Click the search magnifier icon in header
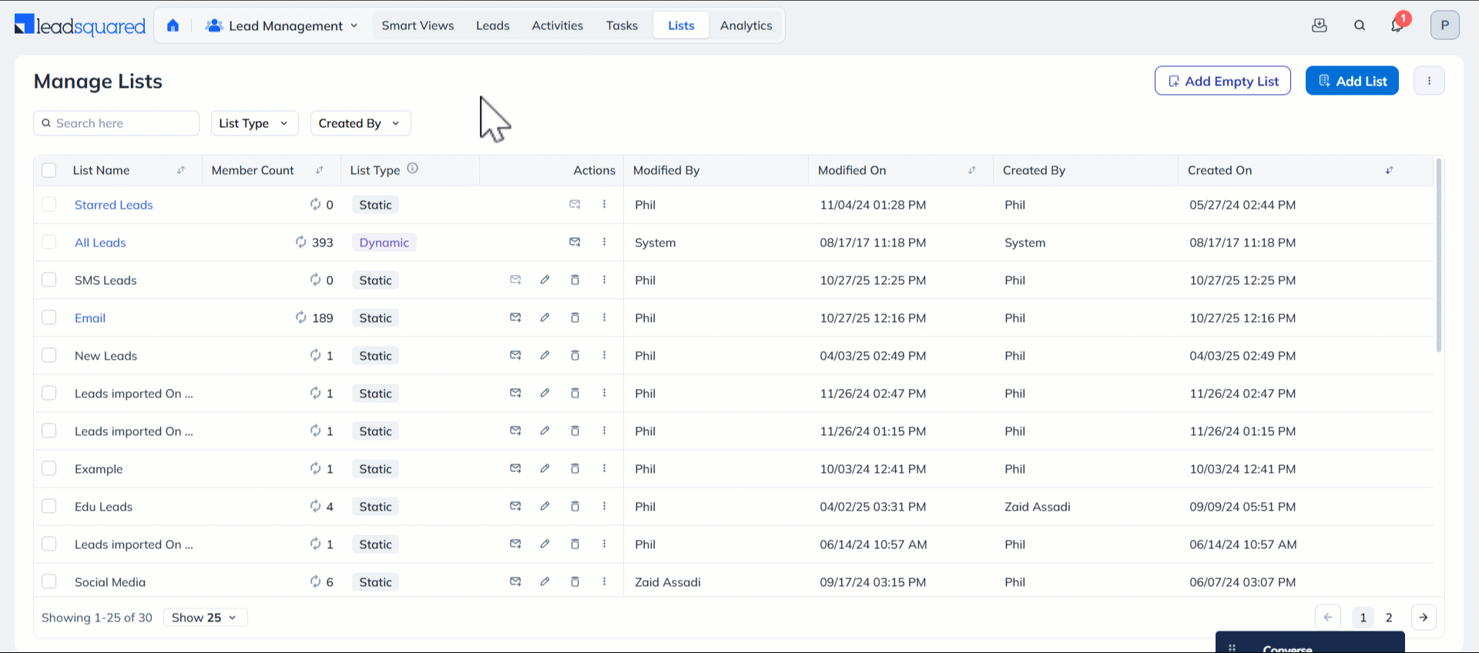1479x653 pixels. coord(1360,25)
